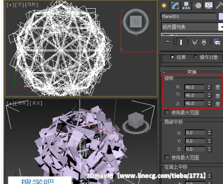Screen dimensions: 223x184
Task: Enable 使用最大范围 under 旋转
Action: (x=167, y=112)
